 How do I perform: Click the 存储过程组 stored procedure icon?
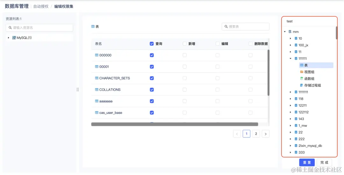point(302,85)
